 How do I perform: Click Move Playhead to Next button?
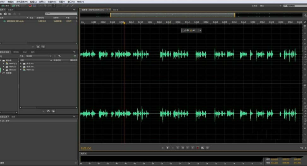click(193, 148)
